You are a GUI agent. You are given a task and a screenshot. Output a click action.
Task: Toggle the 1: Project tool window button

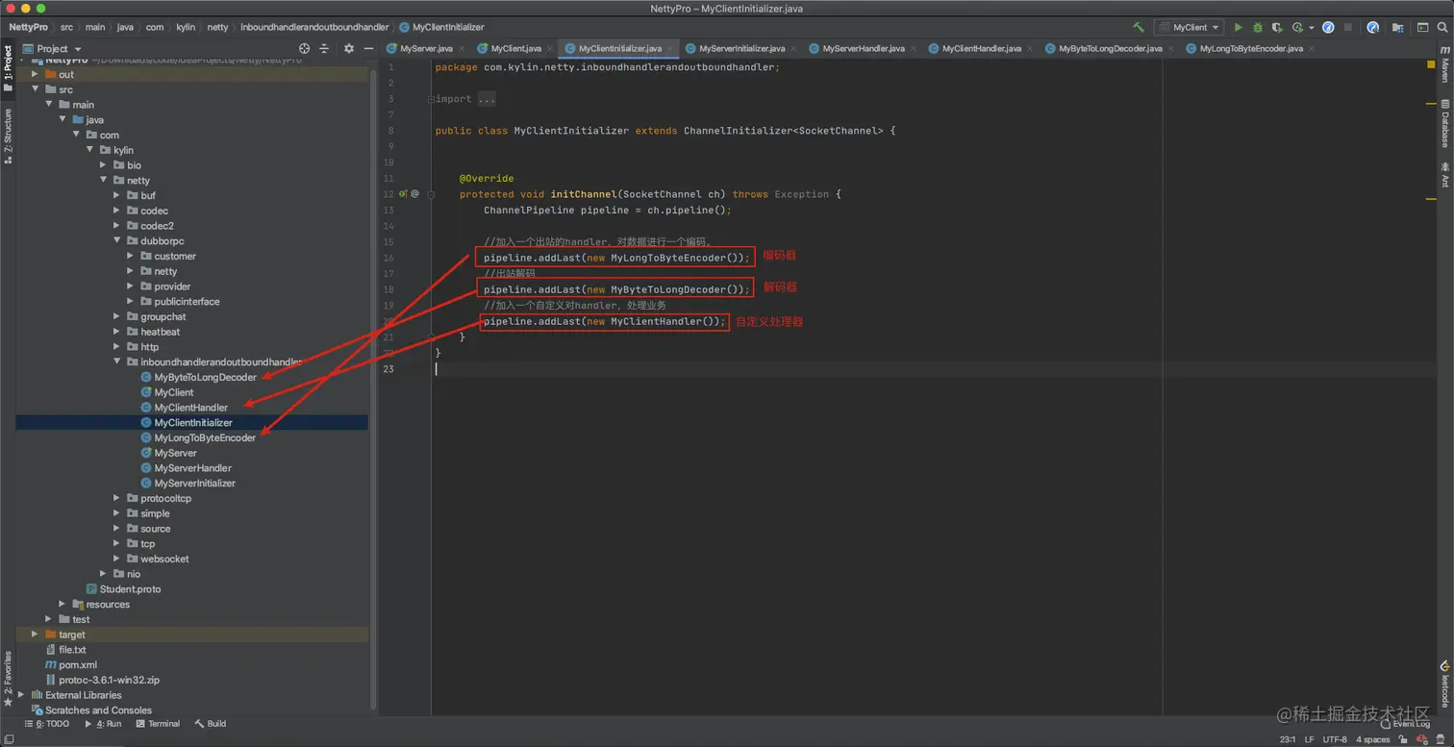coord(8,67)
